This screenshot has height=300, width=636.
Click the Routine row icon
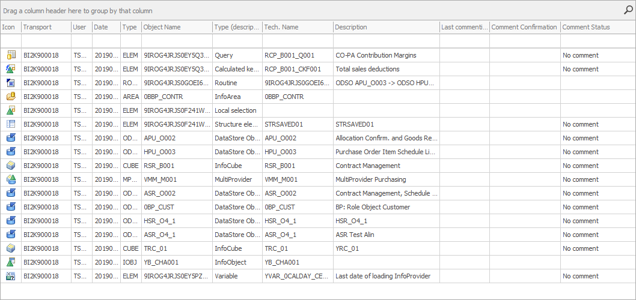click(10, 83)
